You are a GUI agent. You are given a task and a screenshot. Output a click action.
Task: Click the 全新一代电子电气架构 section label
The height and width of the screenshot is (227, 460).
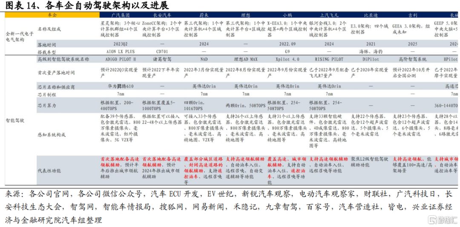(x=20, y=36)
